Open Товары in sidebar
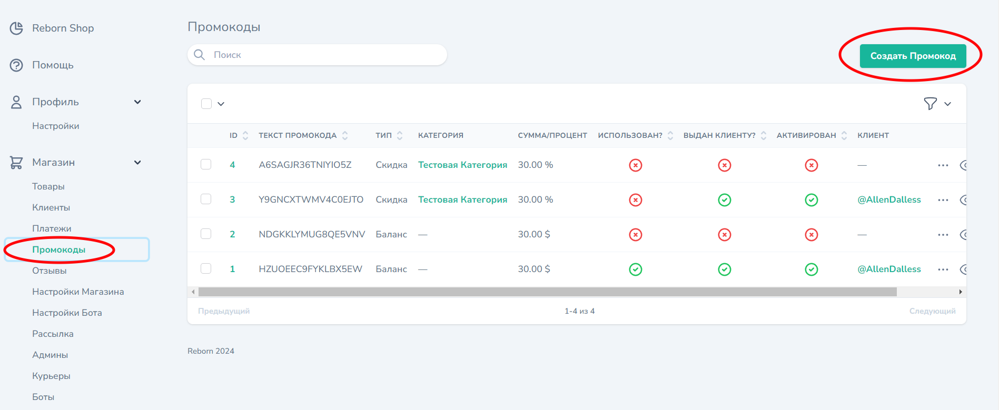 pyautogui.click(x=48, y=186)
